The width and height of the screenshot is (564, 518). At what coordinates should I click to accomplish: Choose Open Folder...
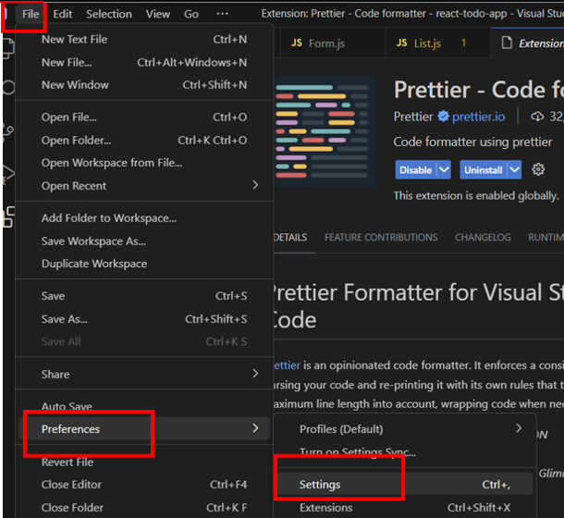click(144, 140)
